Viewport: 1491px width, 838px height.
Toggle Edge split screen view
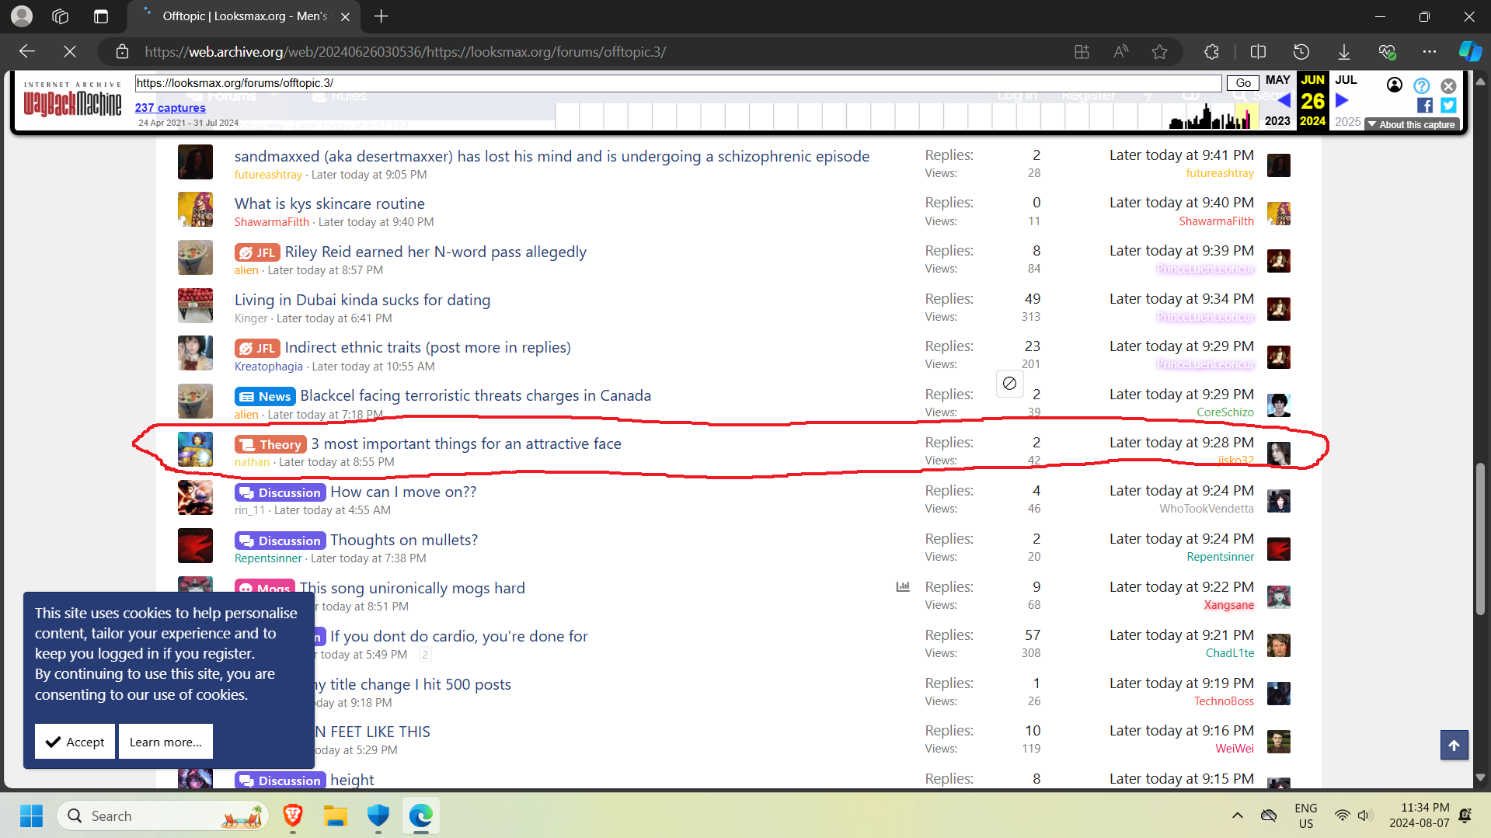[1258, 52]
